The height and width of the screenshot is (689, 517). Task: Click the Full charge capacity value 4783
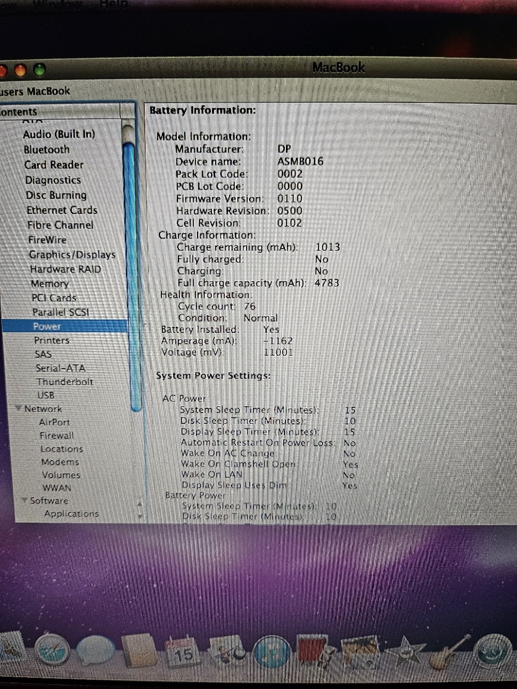point(327,283)
